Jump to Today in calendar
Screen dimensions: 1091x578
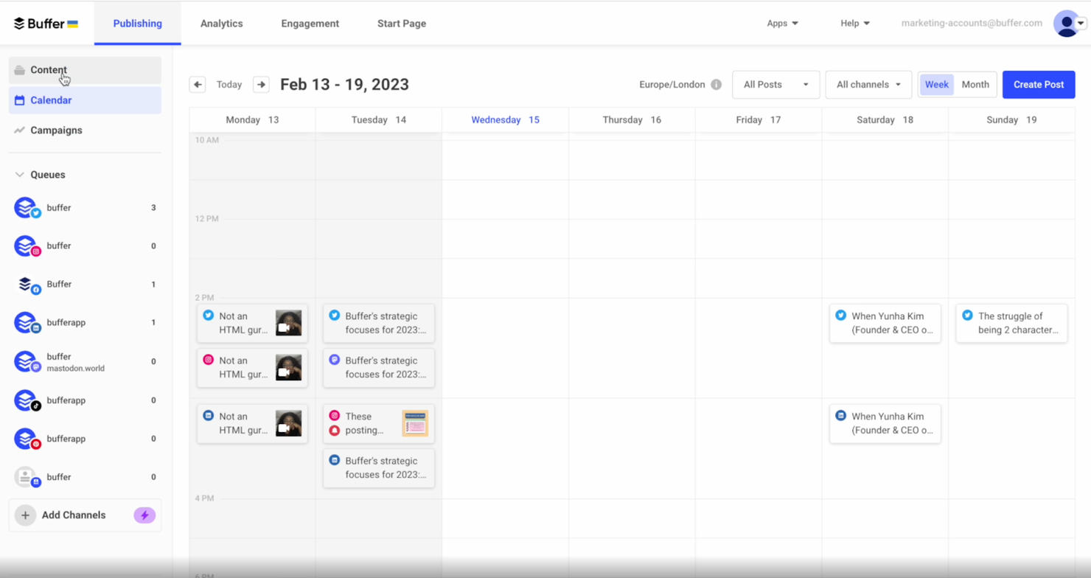point(229,85)
